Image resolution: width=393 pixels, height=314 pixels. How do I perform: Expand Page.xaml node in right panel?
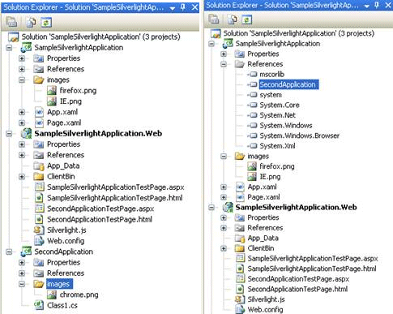point(224,197)
